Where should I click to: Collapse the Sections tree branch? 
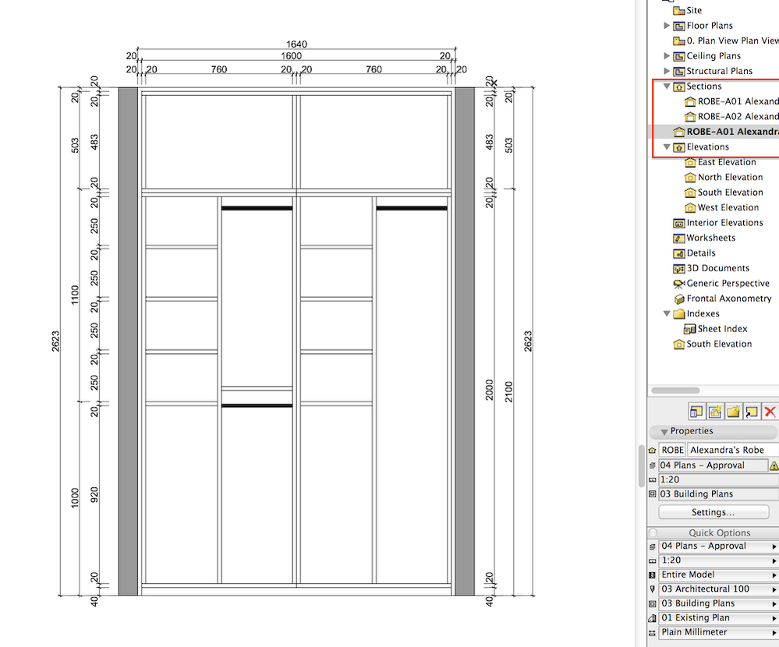click(x=667, y=86)
